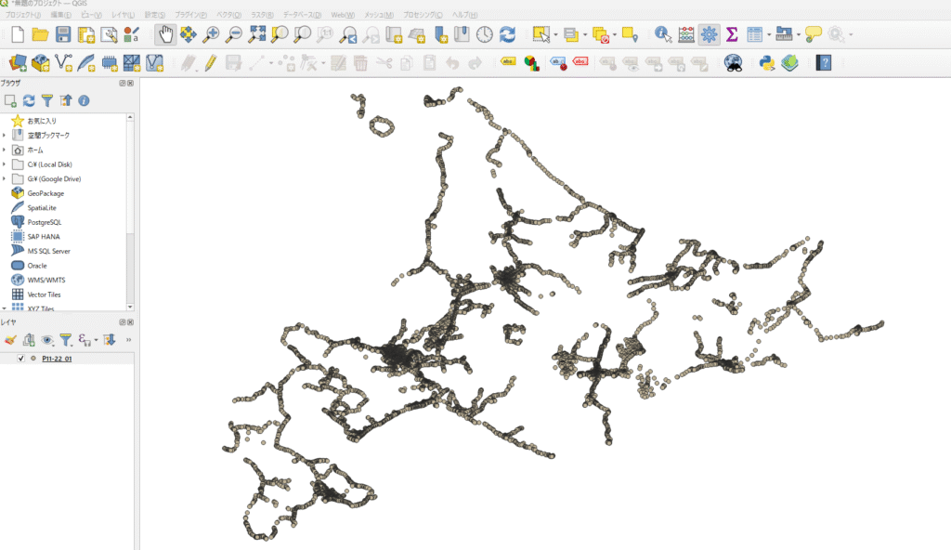Open the ビュー menu
This screenshot has height=550, width=951.
coord(91,15)
